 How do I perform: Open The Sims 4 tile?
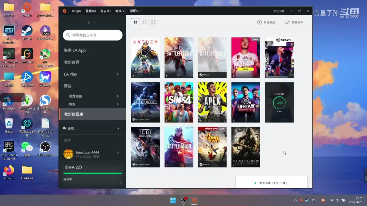[179, 102]
